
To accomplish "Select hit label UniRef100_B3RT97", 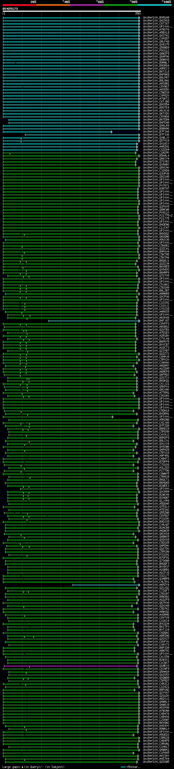I will (x=156, y=189).
